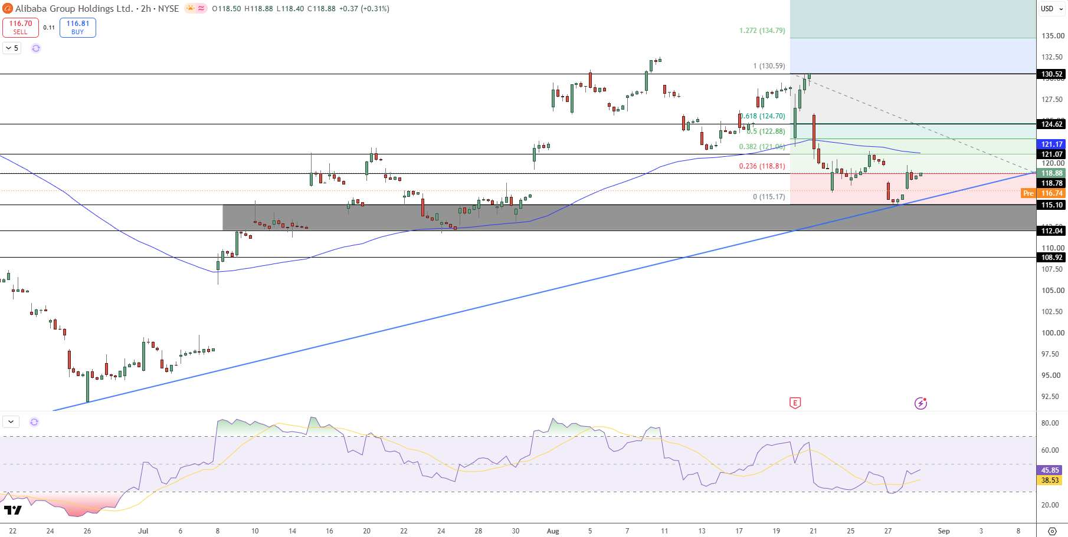Click the pink wave data icon
The height and width of the screenshot is (537, 1068).
202,8
